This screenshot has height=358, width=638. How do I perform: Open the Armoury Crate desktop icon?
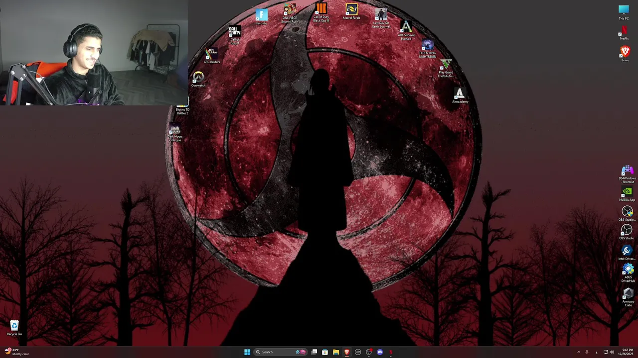point(628,297)
